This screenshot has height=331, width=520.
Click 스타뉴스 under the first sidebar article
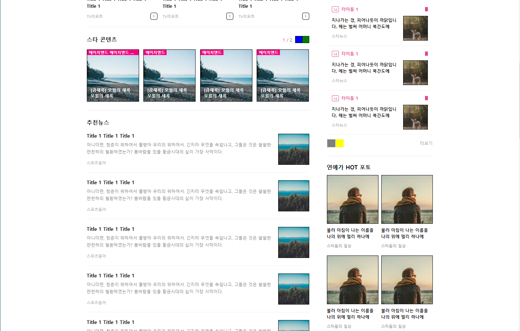click(x=339, y=36)
